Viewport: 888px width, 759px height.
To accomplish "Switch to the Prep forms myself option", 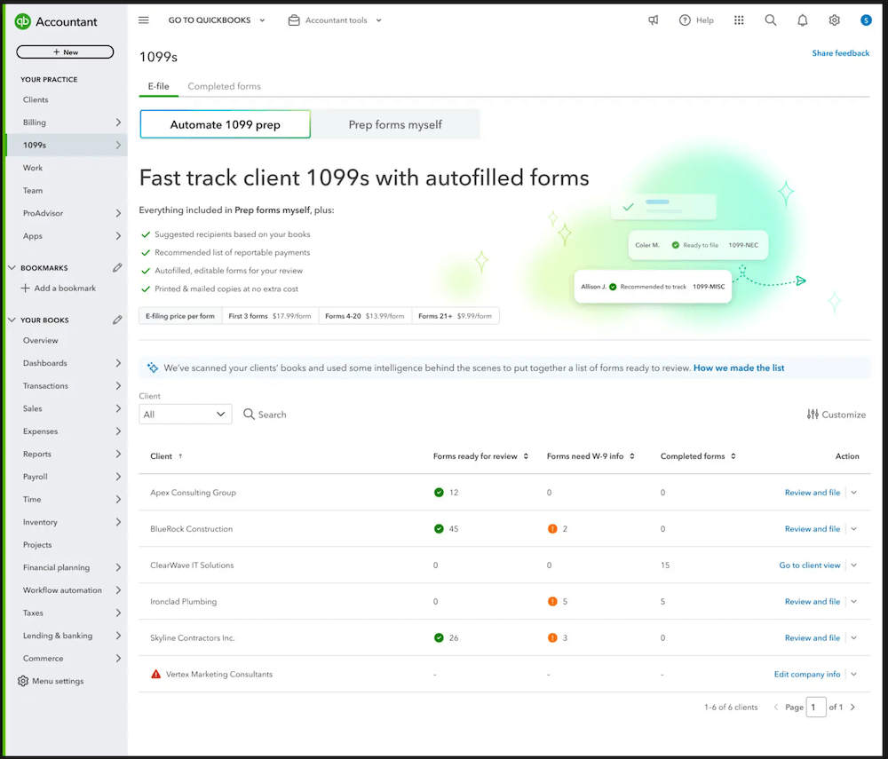I will click(397, 124).
